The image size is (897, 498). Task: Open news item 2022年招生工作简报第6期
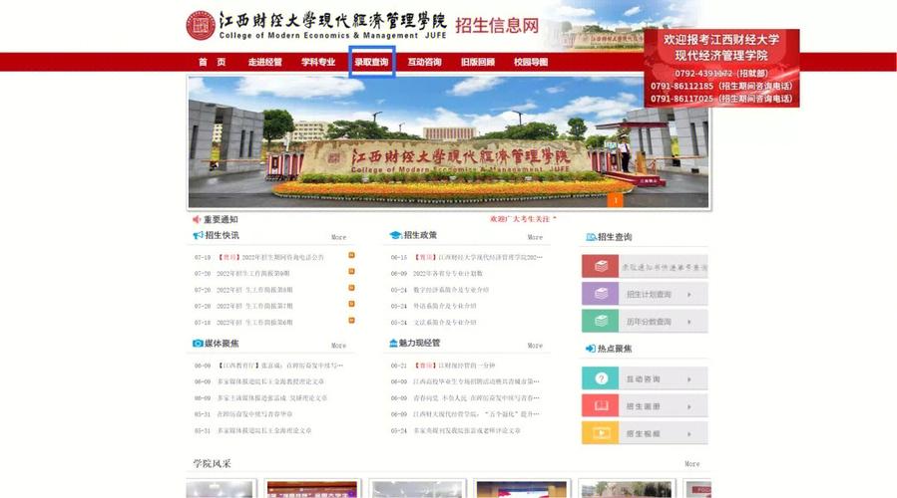pyautogui.click(x=254, y=323)
